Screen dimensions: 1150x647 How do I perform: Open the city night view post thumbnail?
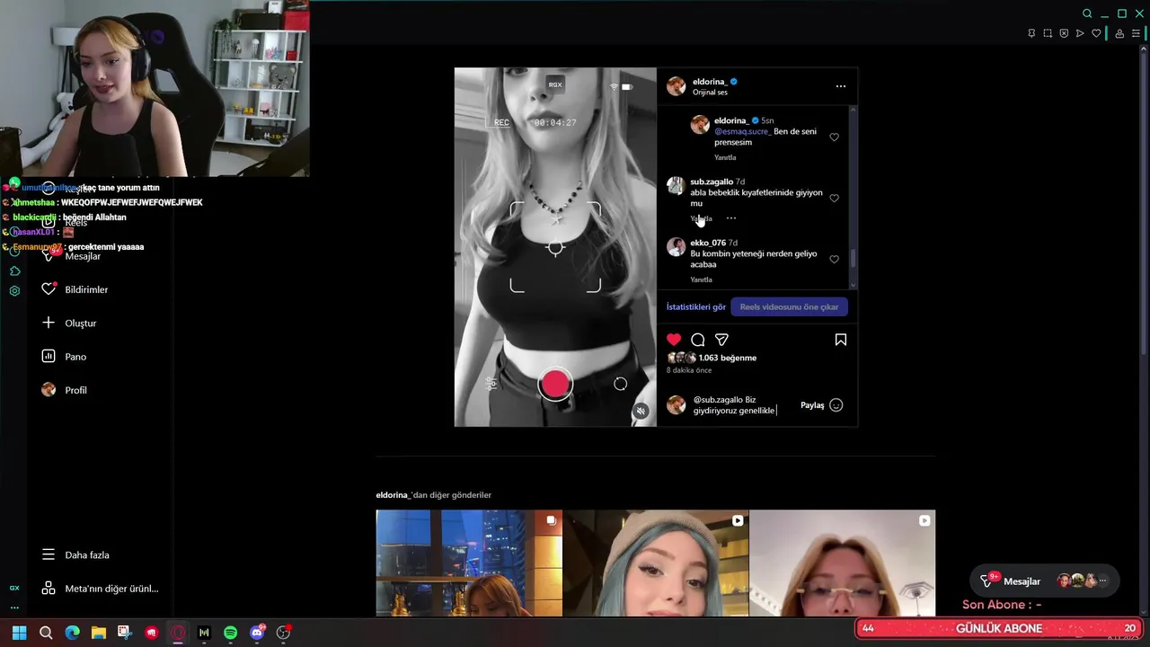(469, 563)
